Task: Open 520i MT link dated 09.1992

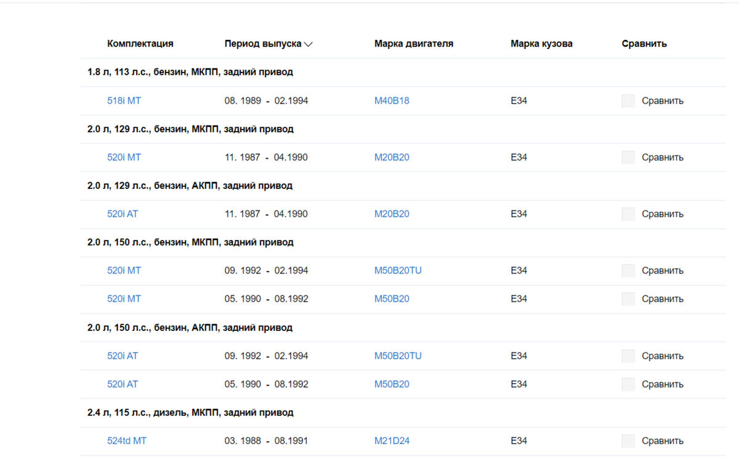Action: pyautogui.click(x=124, y=271)
